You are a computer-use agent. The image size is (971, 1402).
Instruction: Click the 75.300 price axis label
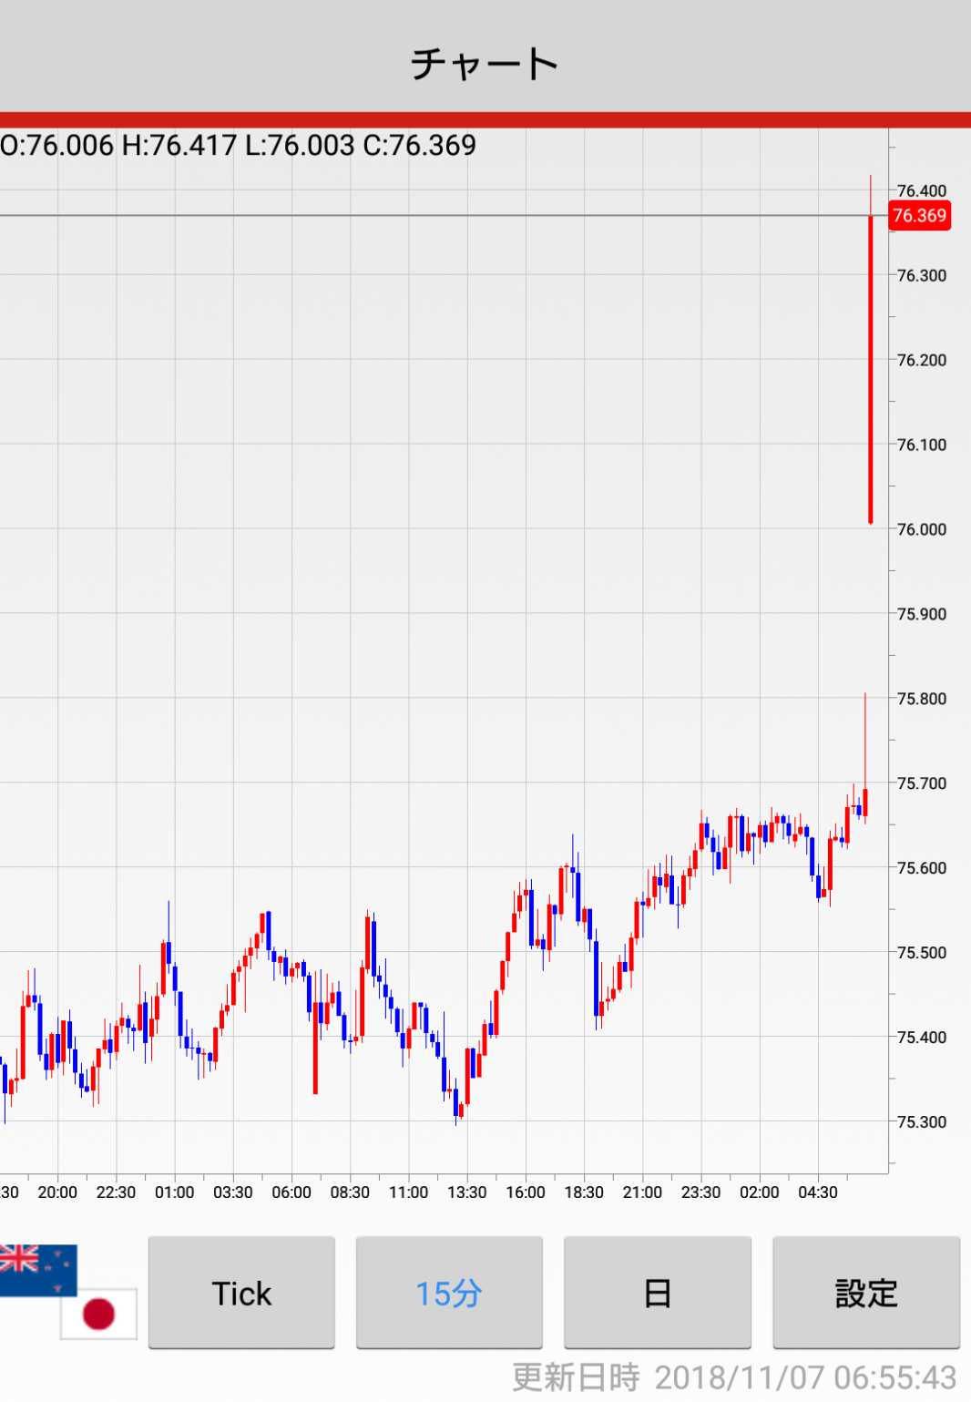point(921,1122)
